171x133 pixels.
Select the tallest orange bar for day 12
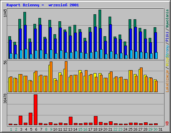pyautogui.click(x=66, y=76)
